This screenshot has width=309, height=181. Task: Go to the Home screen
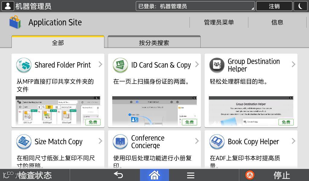click(x=154, y=175)
